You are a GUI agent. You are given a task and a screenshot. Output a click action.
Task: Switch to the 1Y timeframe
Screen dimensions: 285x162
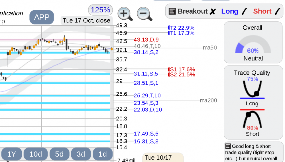click(x=12, y=154)
